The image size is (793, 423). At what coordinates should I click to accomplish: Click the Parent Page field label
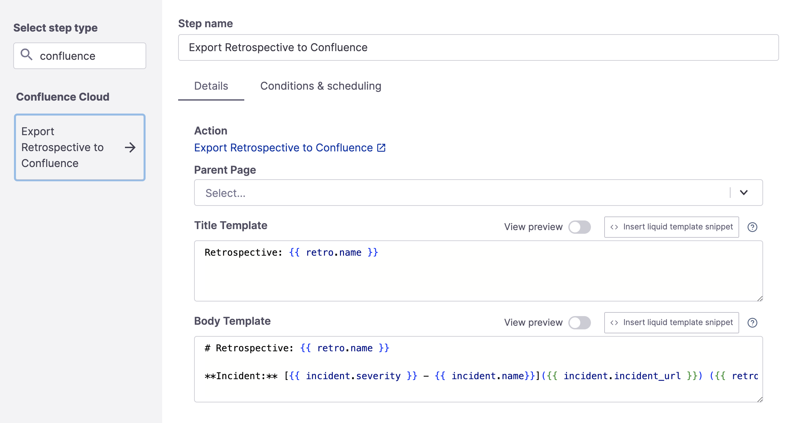(225, 170)
